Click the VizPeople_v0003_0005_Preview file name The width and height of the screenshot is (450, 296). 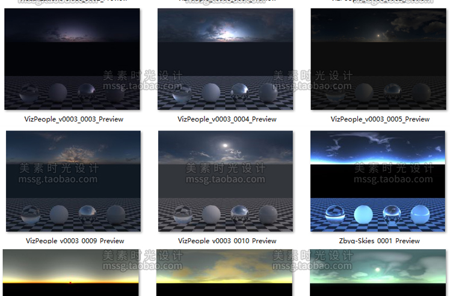[x=380, y=119]
